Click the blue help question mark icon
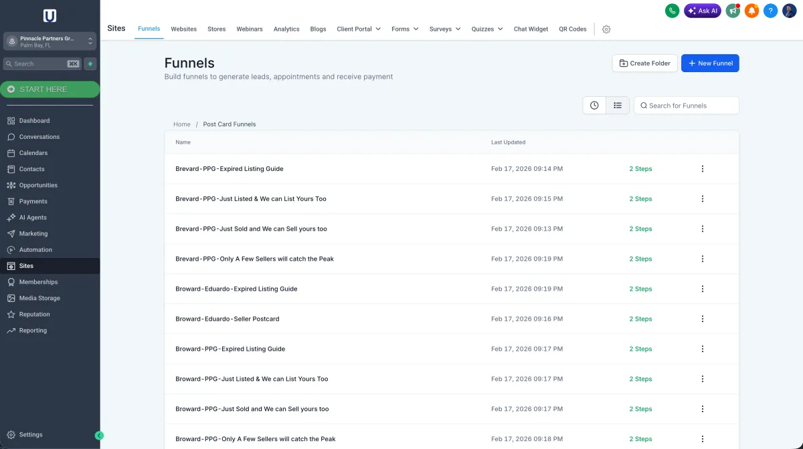The width and height of the screenshot is (803, 449). tap(770, 11)
